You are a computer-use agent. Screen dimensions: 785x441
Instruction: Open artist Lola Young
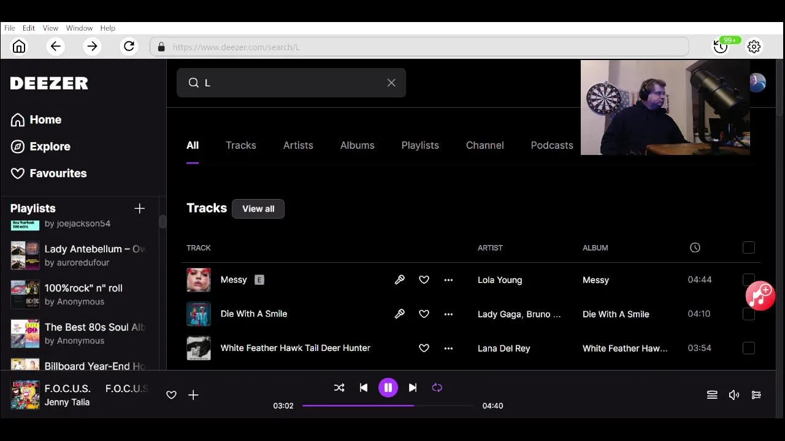[x=500, y=280]
